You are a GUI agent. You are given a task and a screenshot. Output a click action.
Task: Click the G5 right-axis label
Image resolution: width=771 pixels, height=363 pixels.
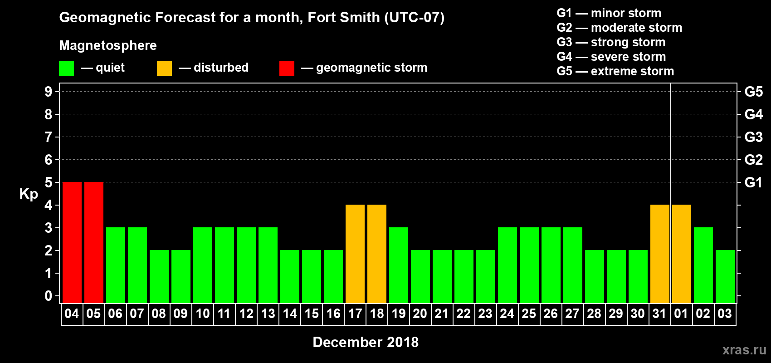click(x=754, y=92)
